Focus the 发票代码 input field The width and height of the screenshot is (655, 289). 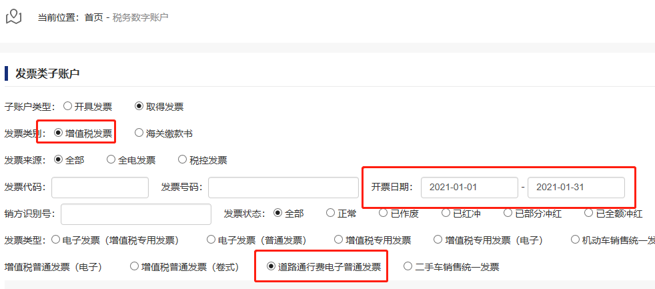point(100,188)
